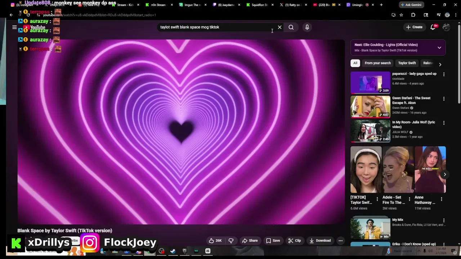Open In My Room Julia Wolf thumbnail
The height and width of the screenshot is (259, 461).
370,131
